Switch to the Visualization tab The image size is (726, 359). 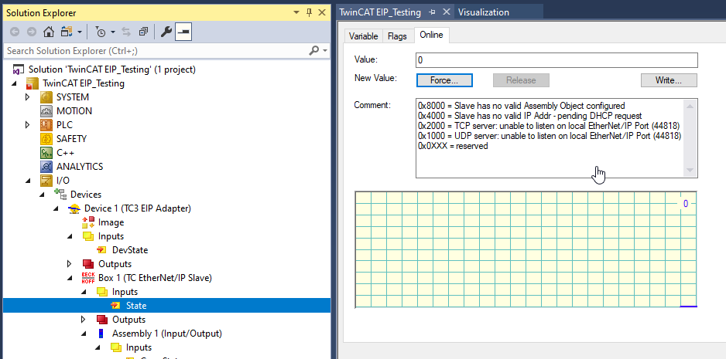click(x=484, y=12)
